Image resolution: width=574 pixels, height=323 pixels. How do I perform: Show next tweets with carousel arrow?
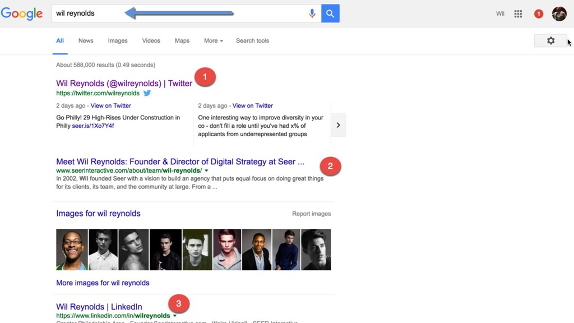pyautogui.click(x=338, y=125)
